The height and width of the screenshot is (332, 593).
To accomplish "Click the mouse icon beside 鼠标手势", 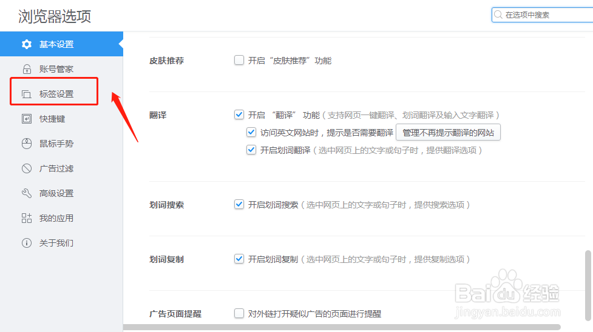I will click(x=27, y=144).
